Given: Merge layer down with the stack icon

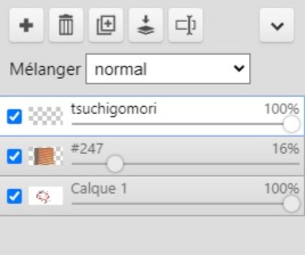Looking at the screenshot, I should pos(146,26).
